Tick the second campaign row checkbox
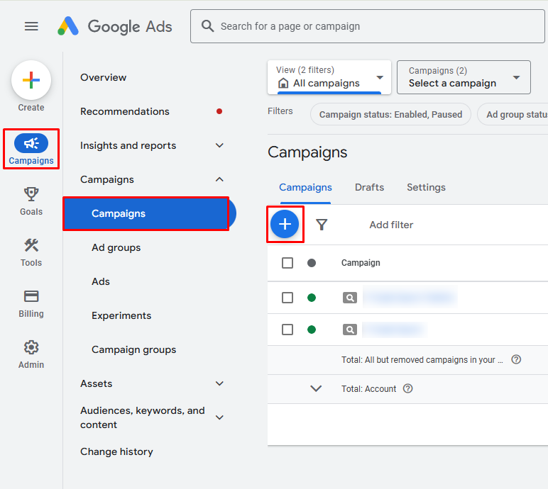 (287, 330)
